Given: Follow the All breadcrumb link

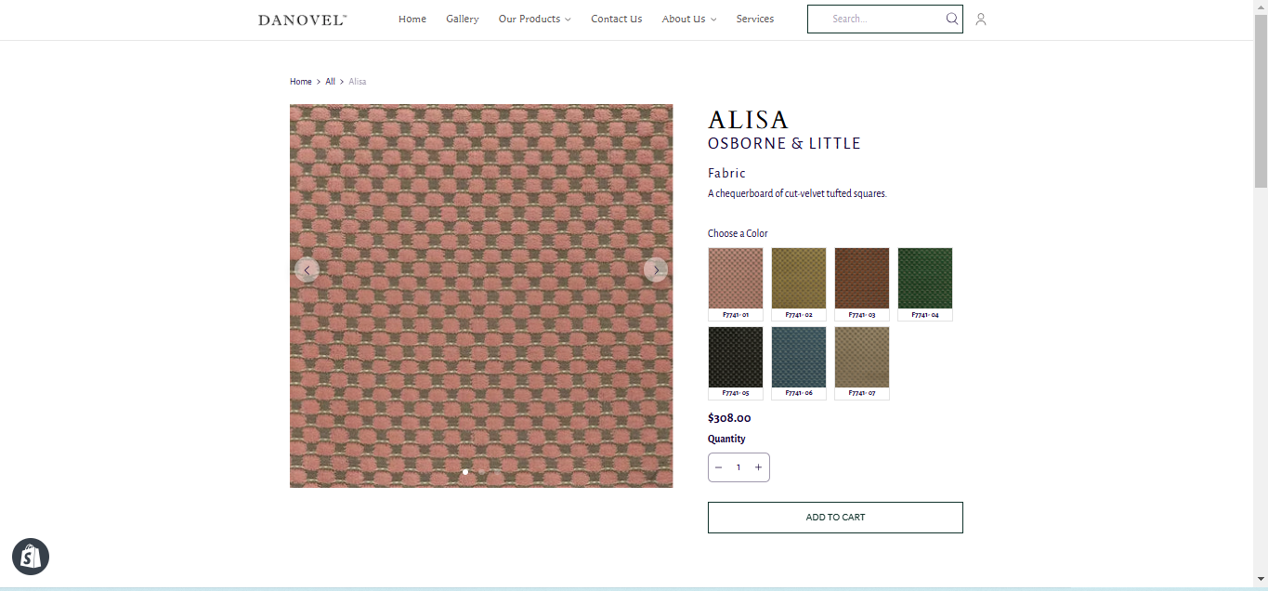Looking at the screenshot, I should pyautogui.click(x=330, y=82).
